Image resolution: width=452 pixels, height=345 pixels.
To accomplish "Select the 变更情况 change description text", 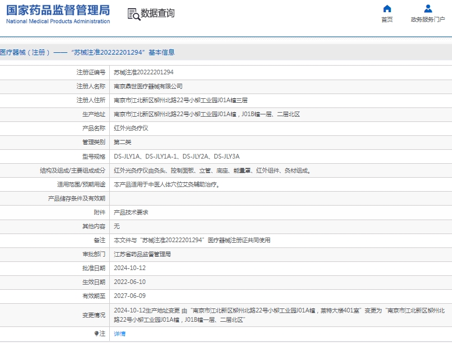I will [x=279, y=315].
